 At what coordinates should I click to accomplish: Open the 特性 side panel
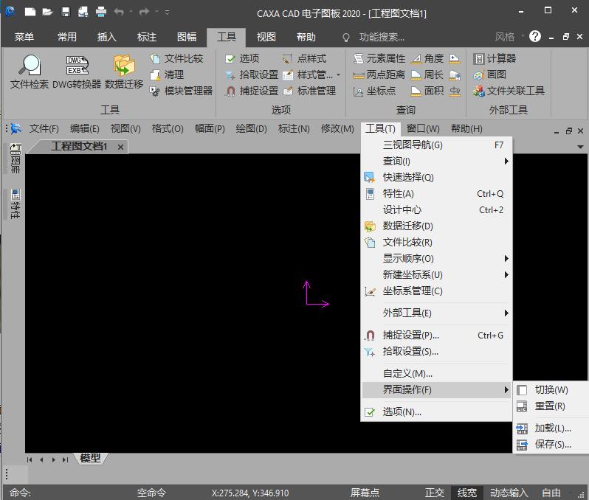click(15, 204)
